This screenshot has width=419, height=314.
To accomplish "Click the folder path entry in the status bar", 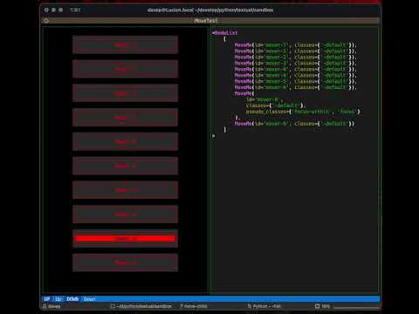I will pyautogui.click(x=141, y=306).
